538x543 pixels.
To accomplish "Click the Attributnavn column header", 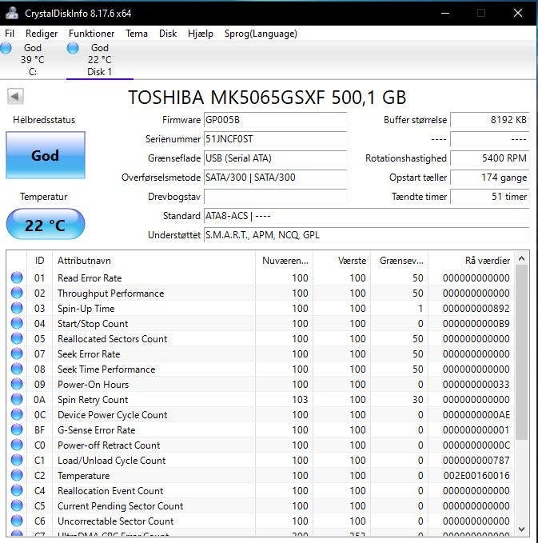I will point(84,261).
